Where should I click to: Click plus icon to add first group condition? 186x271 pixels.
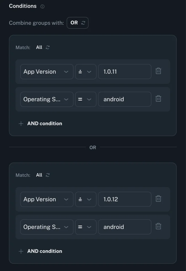21,124
